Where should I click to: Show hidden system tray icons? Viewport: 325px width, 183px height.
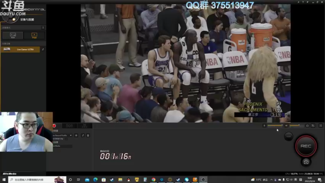(x=271, y=180)
